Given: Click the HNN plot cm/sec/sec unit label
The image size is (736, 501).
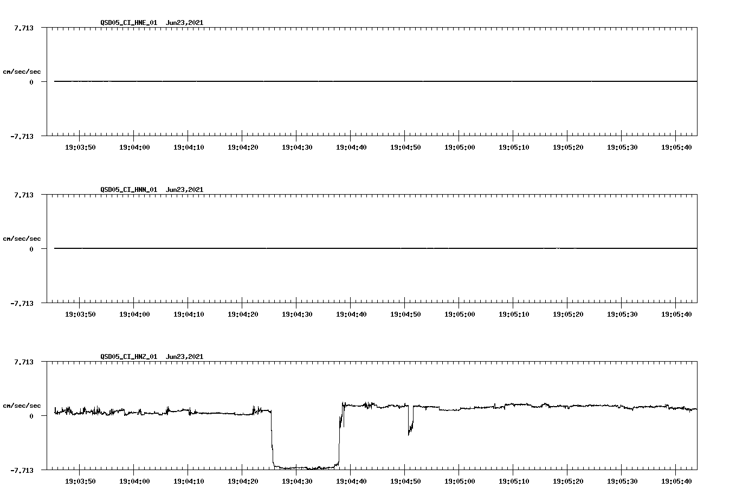Looking at the screenshot, I should click(22, 239).
